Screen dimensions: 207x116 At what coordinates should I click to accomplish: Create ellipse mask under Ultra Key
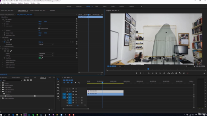[5, 51]
